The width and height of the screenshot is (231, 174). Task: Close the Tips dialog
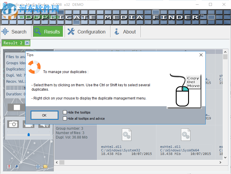click(x=201, y=55)
